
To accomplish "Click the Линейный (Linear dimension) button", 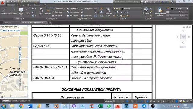I will point(58,9).
